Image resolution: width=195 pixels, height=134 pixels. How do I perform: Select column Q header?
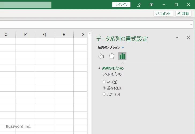point(45,35)
